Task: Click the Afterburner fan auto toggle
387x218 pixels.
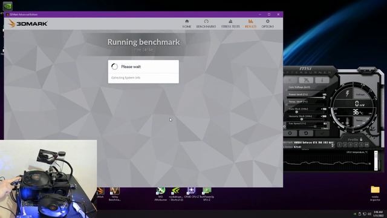Action: tap(325, 128)
